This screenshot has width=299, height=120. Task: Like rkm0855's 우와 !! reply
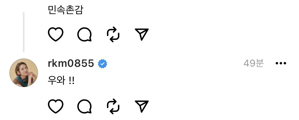pyautogui.click(x=55, y=106)
